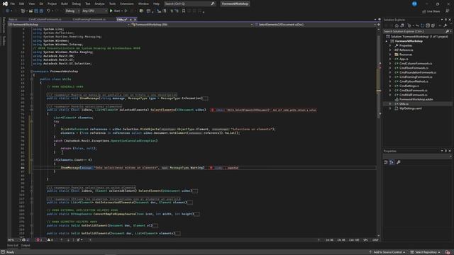Click Categorized icon in Properties panel
This screenshot has height=255, width=454.
(x=386, y=162)
